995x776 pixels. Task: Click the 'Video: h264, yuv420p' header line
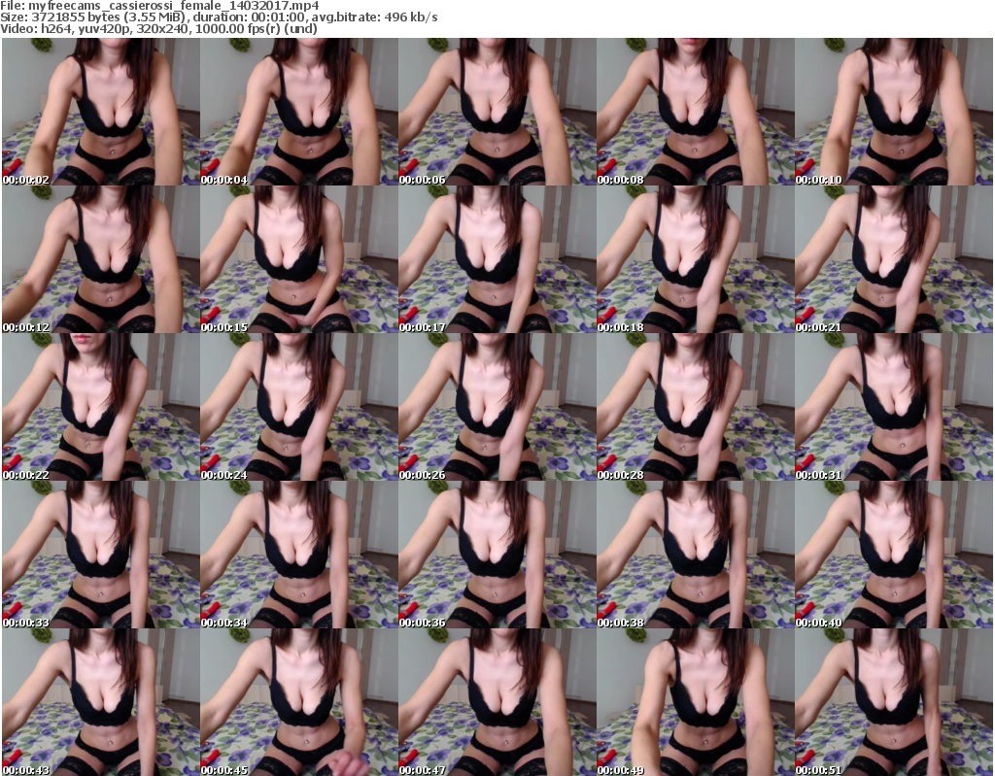point(158,28)
